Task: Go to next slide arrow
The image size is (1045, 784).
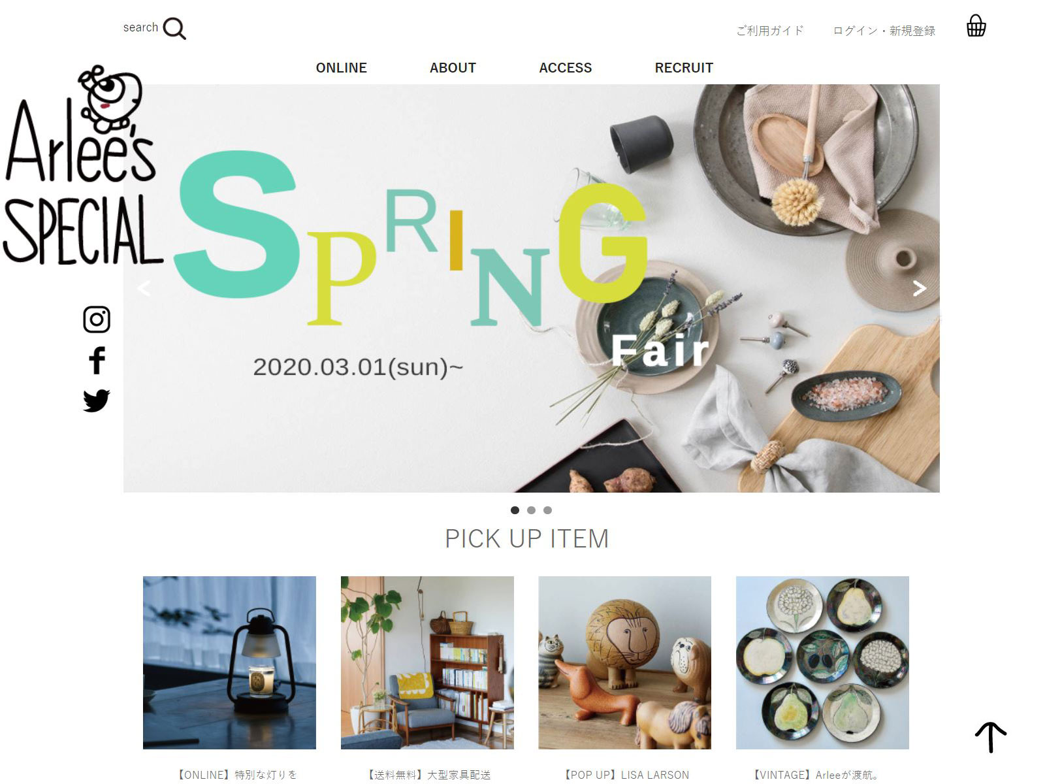Action: 919,288
